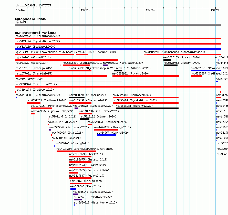Open nsv6325413 (Sedlazeck2020) label
The height and width of the screenshot is (215, 228).
[x=132, y=95]
